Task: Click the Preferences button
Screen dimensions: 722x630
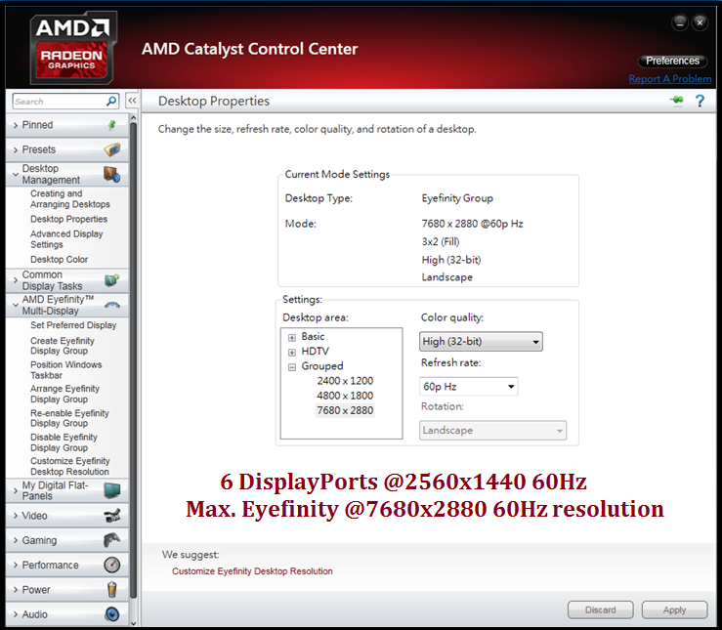Action: point(672,61)
